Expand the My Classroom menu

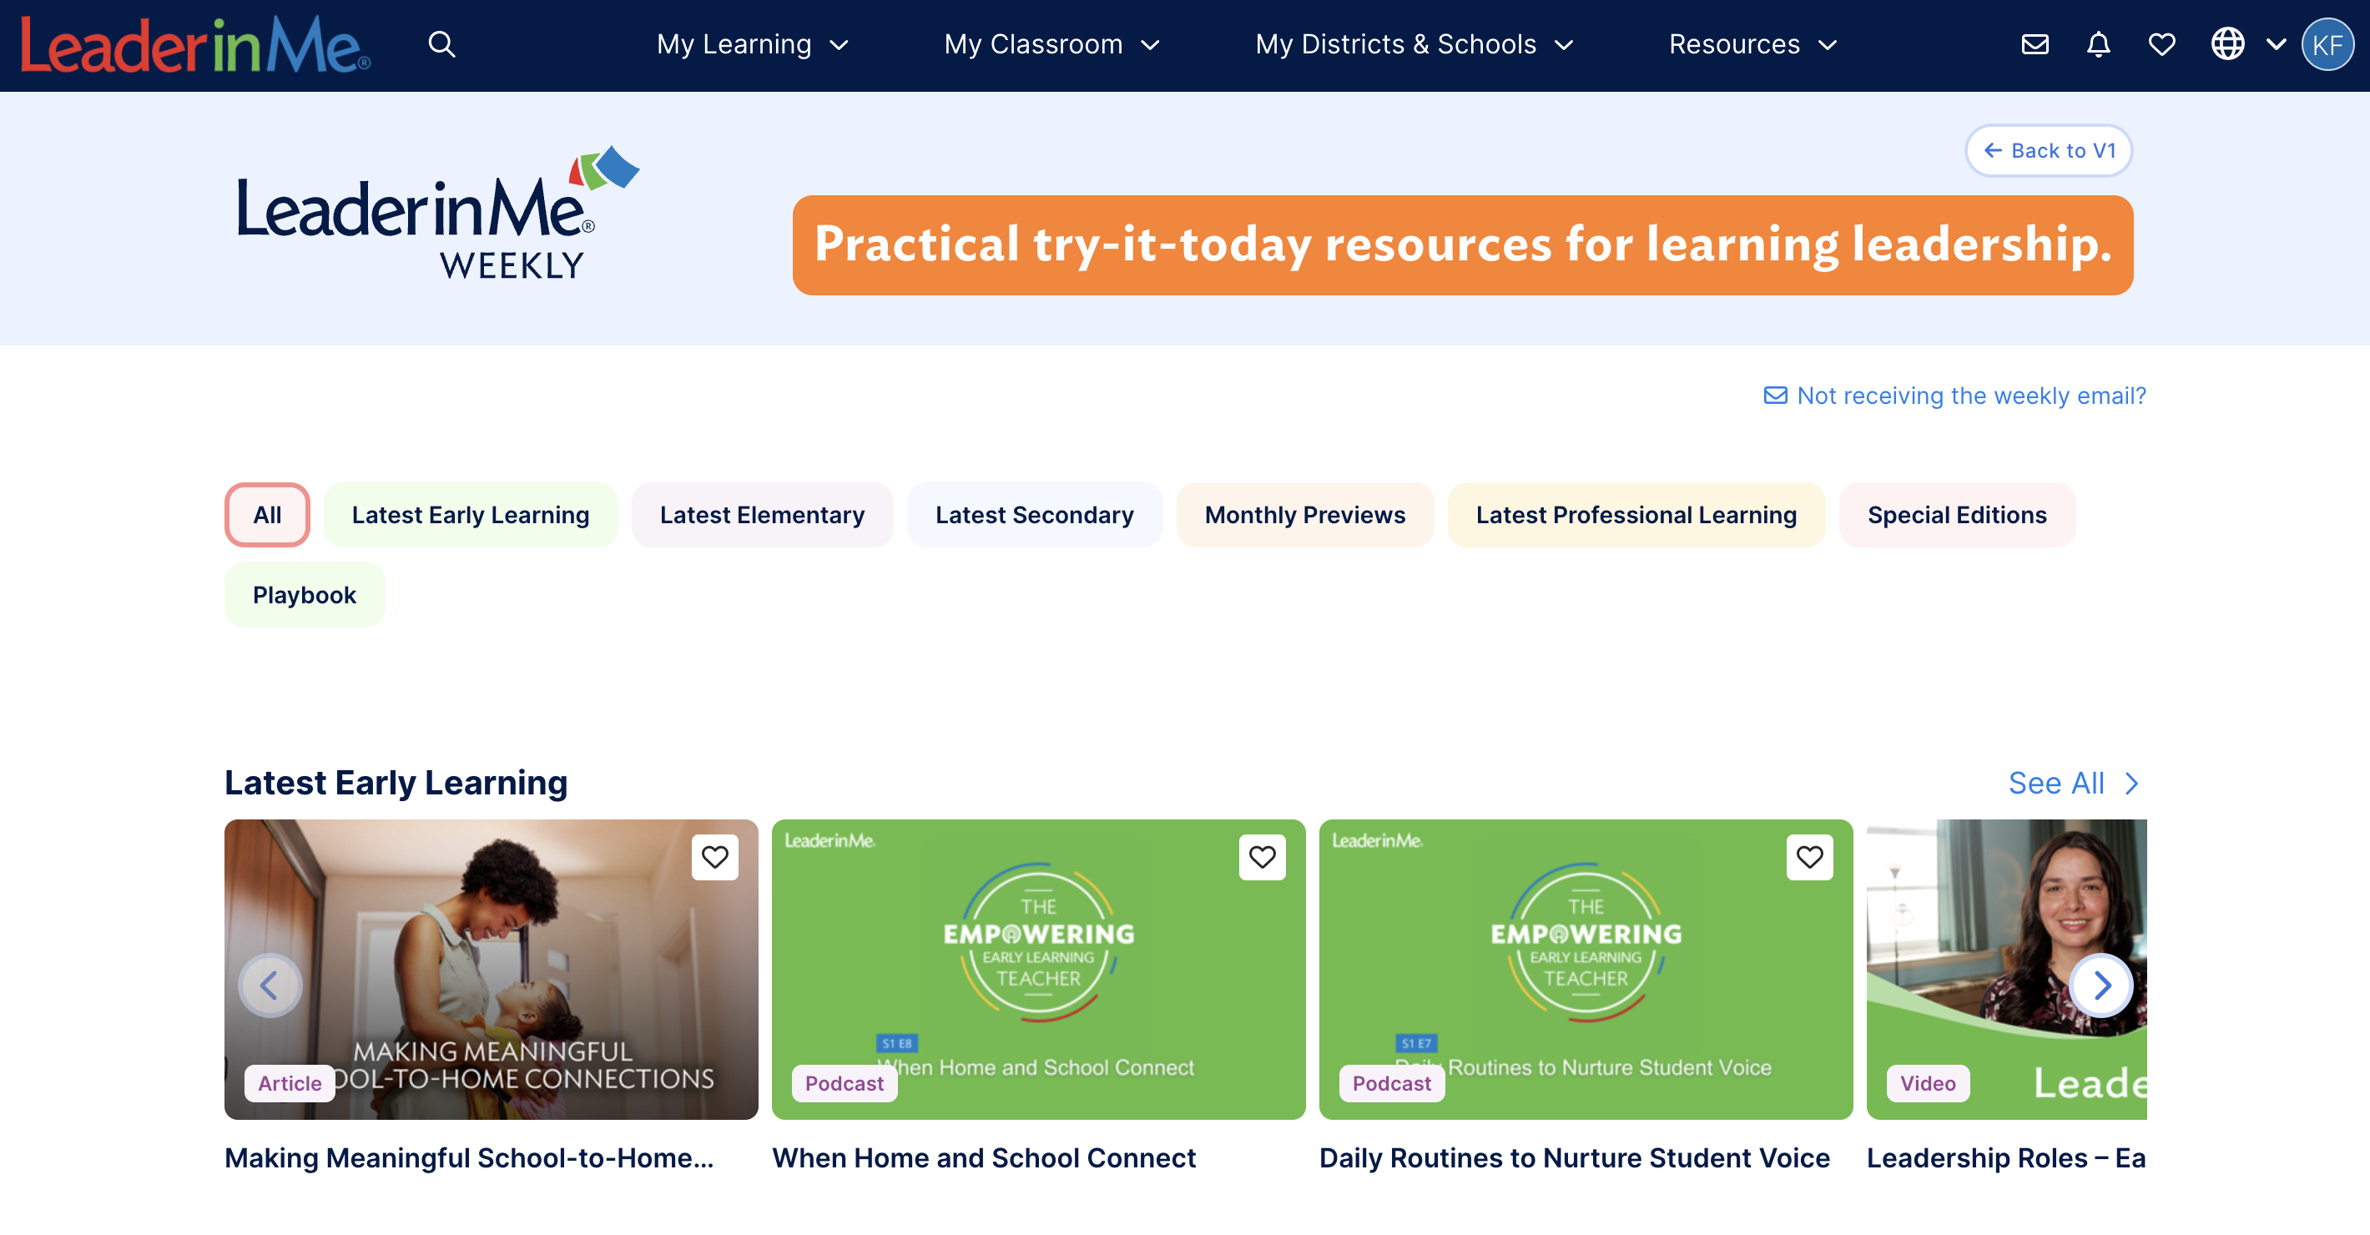[1051, 44]
